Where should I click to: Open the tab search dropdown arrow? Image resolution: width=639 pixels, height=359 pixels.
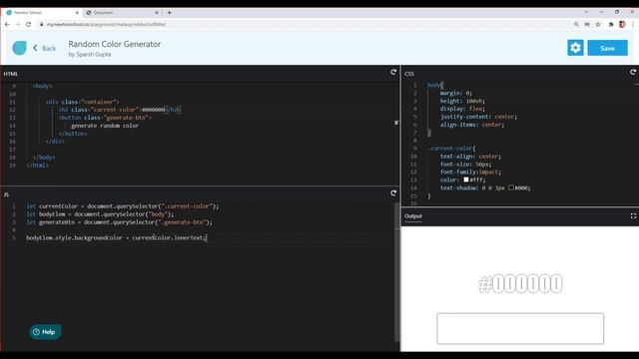[x=586, y=12]
